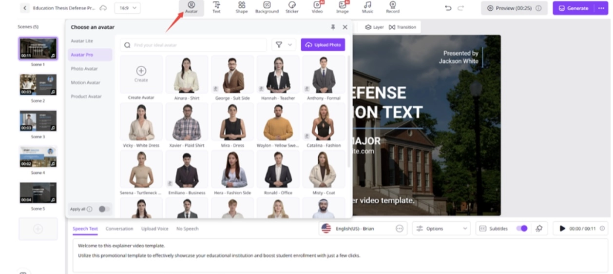Select Photo Avatar category

click(84, 69)
